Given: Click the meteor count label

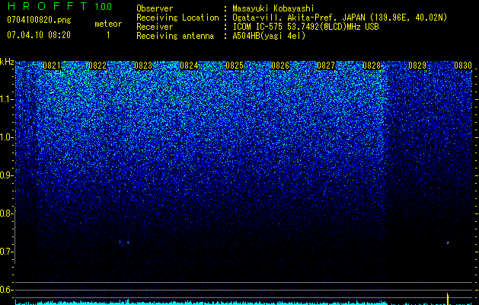Looking at the screenshot, I should [108, 24].
